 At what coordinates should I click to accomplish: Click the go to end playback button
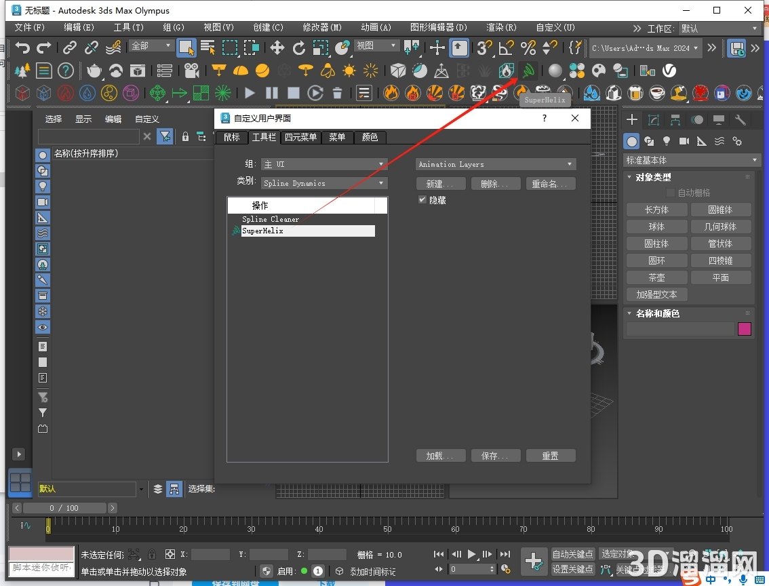tap(505, 554)
